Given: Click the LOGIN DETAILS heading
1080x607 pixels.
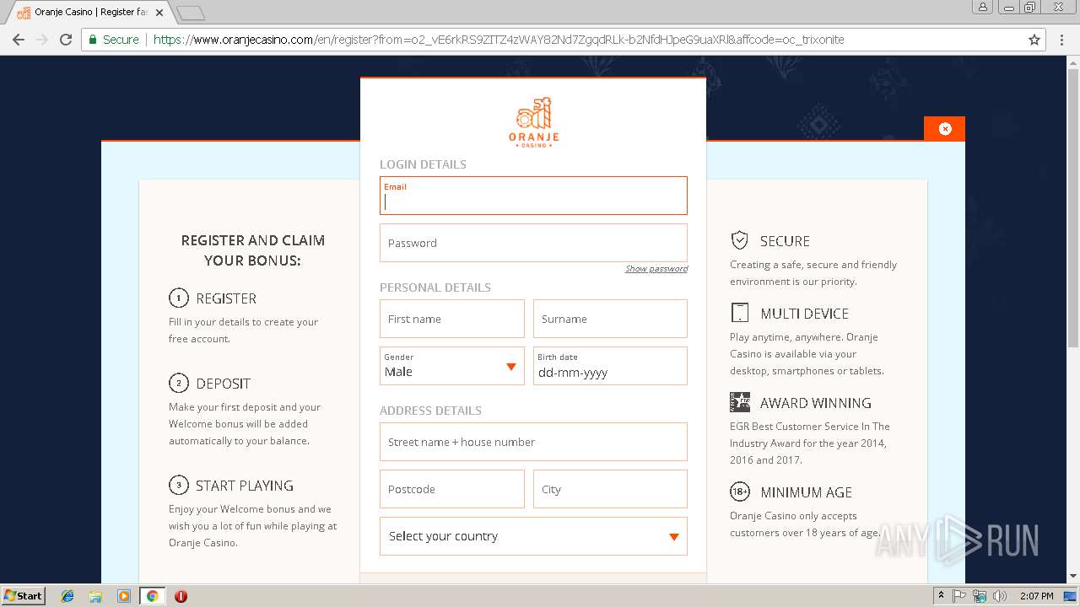Looking at the screenshot, I should point(423,164).
